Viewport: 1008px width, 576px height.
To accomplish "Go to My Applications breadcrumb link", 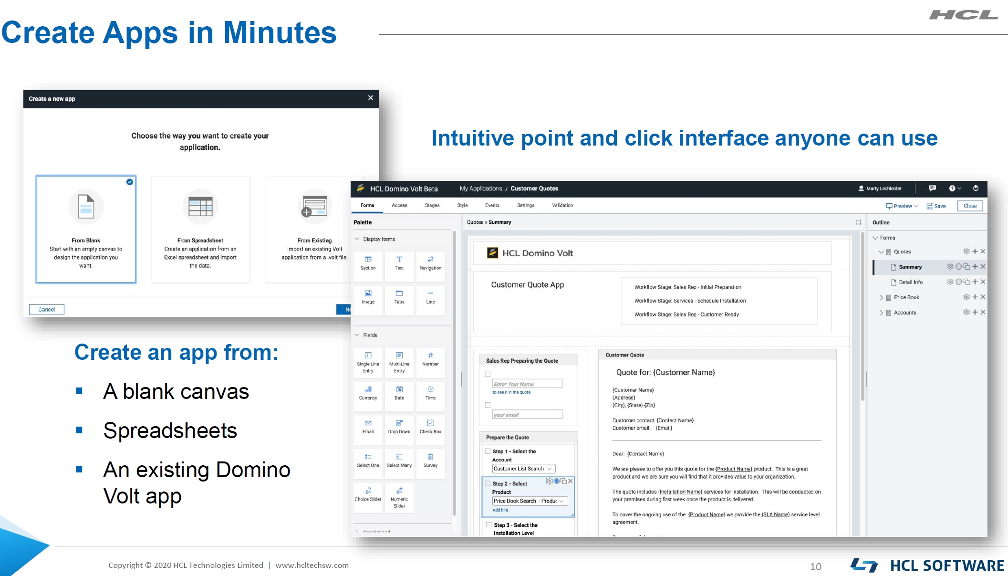I will coord(480,189).
